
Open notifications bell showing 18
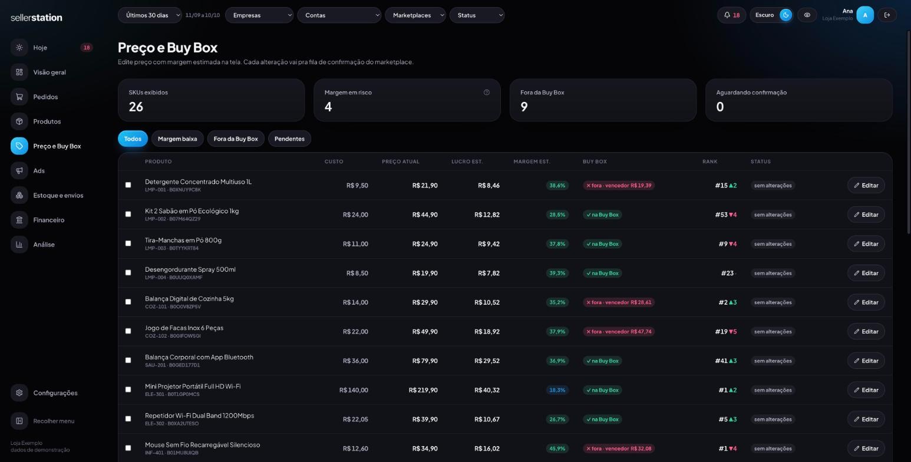coord(732,15)
